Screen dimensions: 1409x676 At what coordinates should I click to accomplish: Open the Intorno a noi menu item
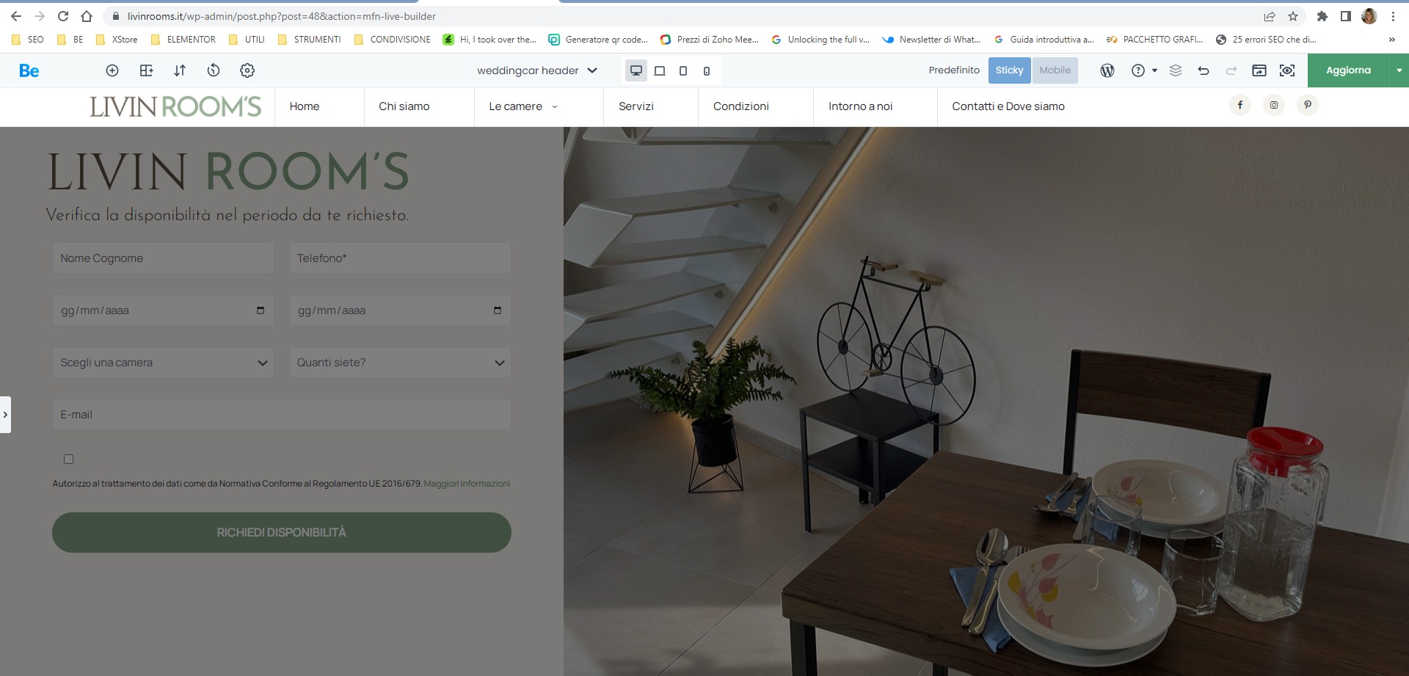861,106
